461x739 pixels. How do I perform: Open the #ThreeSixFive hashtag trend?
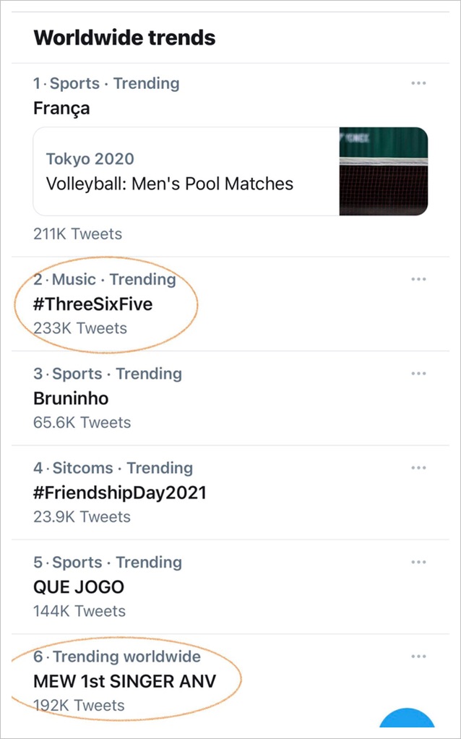pyautogui.click(x=93, y=304)
